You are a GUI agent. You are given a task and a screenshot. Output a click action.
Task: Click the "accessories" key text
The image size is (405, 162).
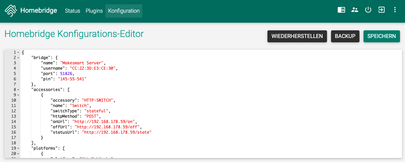[x=47, y=89]
